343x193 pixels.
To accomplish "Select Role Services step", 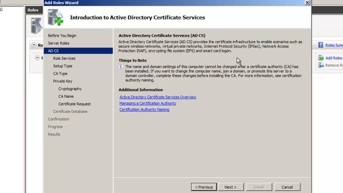I will tap(64, 58).
